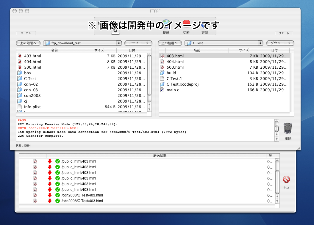Select the cj folder icon
The height and width of the screenshot is (225, 314).
coord(20,101)
